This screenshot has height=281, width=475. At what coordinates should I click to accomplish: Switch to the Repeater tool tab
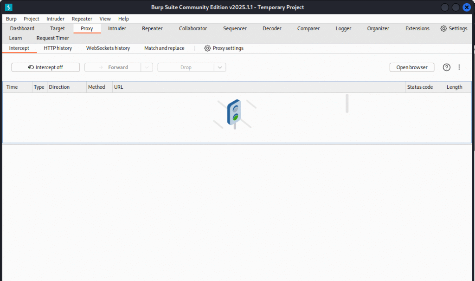[152, 28]
